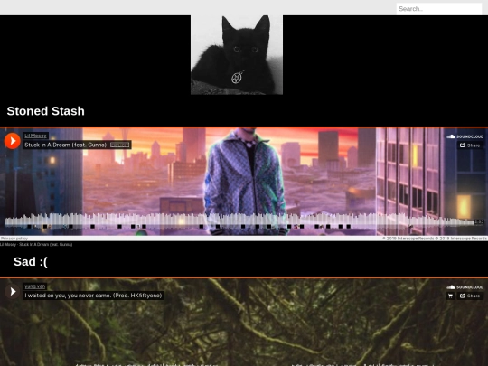Open 'Lil Mosey · Stuck In A Dream' caption link
The image size is (488, 366).
click(36, 244)
